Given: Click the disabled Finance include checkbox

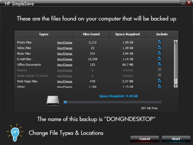Looking at the screenshot, I should (159, 69).
